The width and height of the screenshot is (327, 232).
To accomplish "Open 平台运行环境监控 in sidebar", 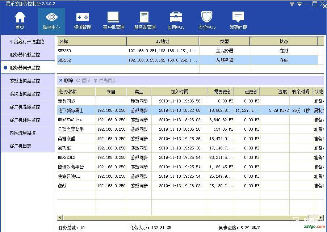I will [x=28, y=42].
